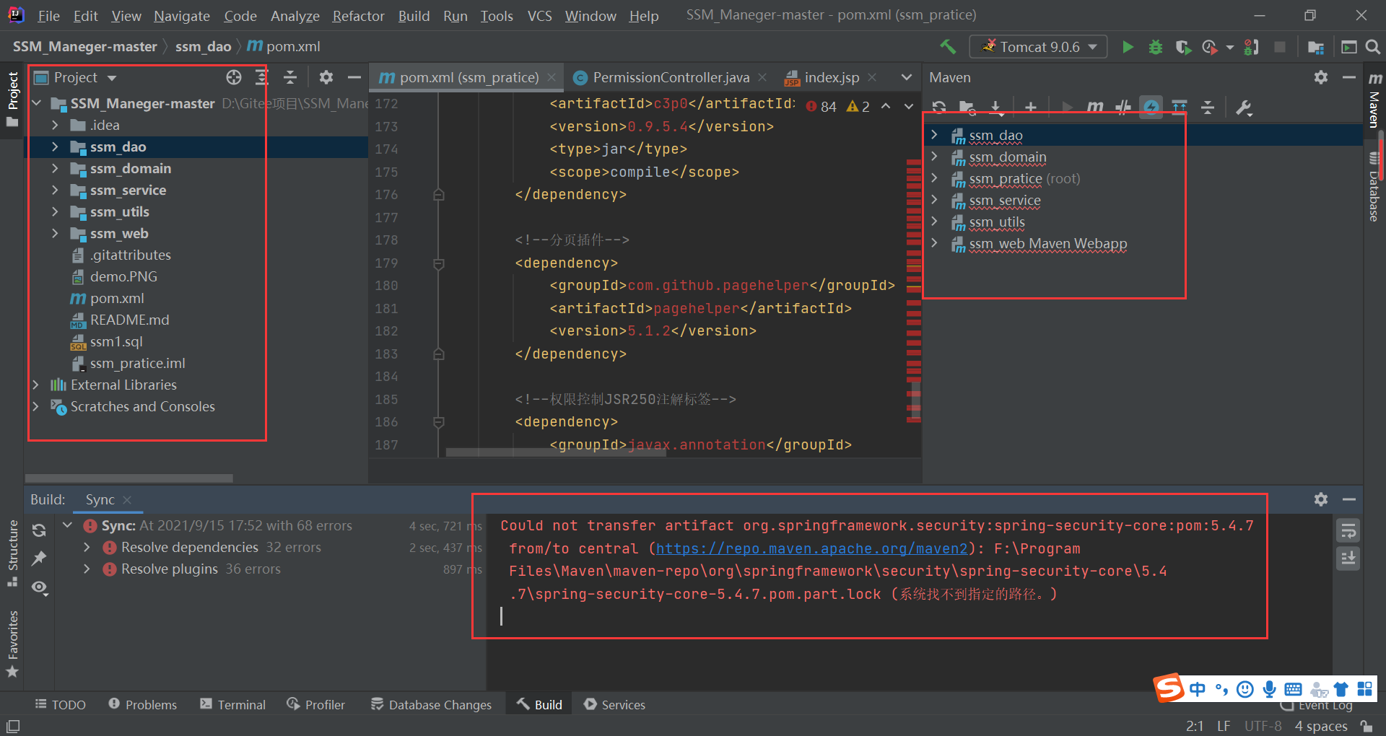Toggle soft-wrap in Build output
Screen dimensions: 1386x736
click(x=1348, y=531)
